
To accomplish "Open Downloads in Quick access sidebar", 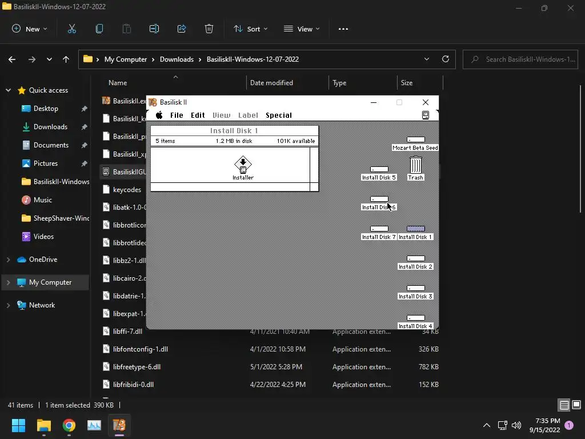I will pos(50,127).
